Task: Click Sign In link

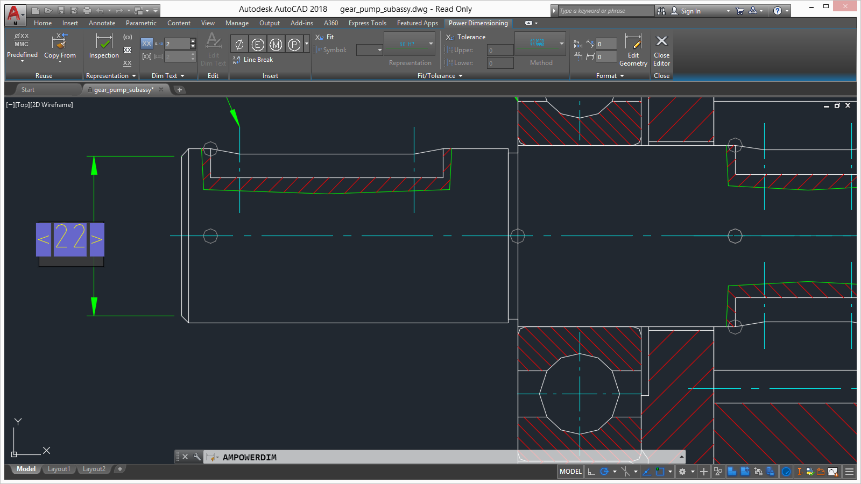Action: pos(690,11)
